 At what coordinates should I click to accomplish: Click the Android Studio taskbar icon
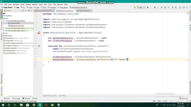[40, 105]
